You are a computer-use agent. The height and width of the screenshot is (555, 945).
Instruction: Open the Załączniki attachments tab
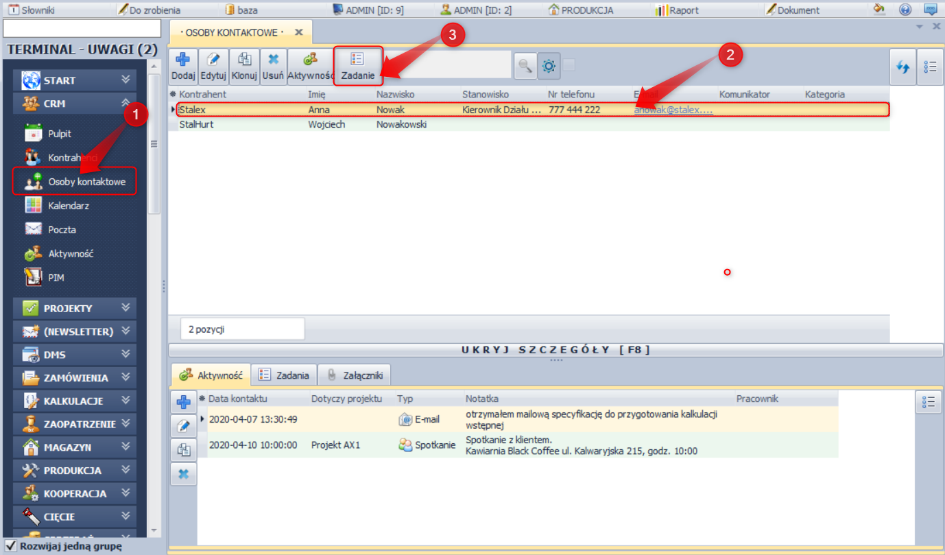coord(354,375)
